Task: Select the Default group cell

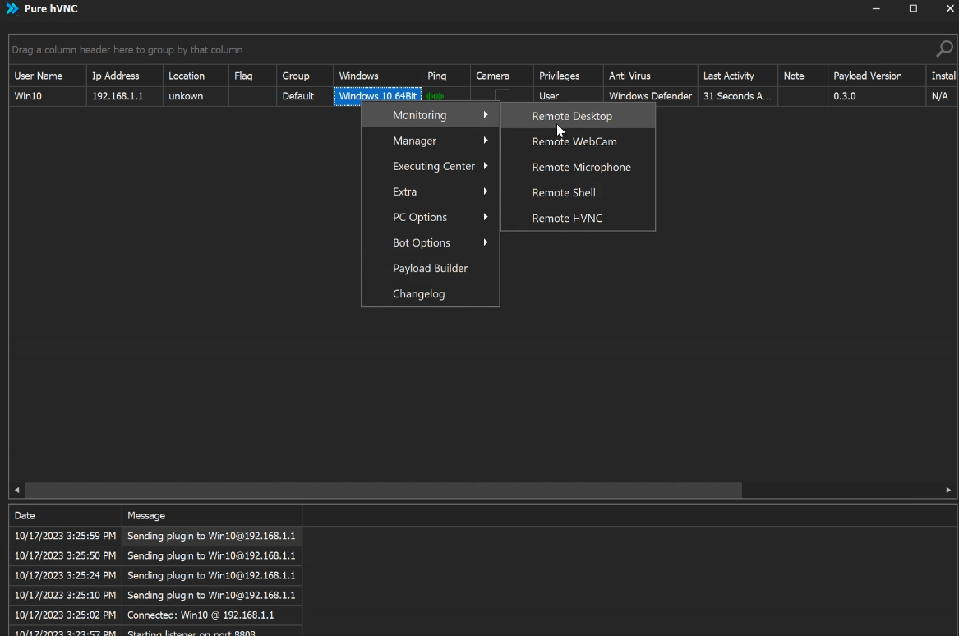Action: tap(305, 96)
